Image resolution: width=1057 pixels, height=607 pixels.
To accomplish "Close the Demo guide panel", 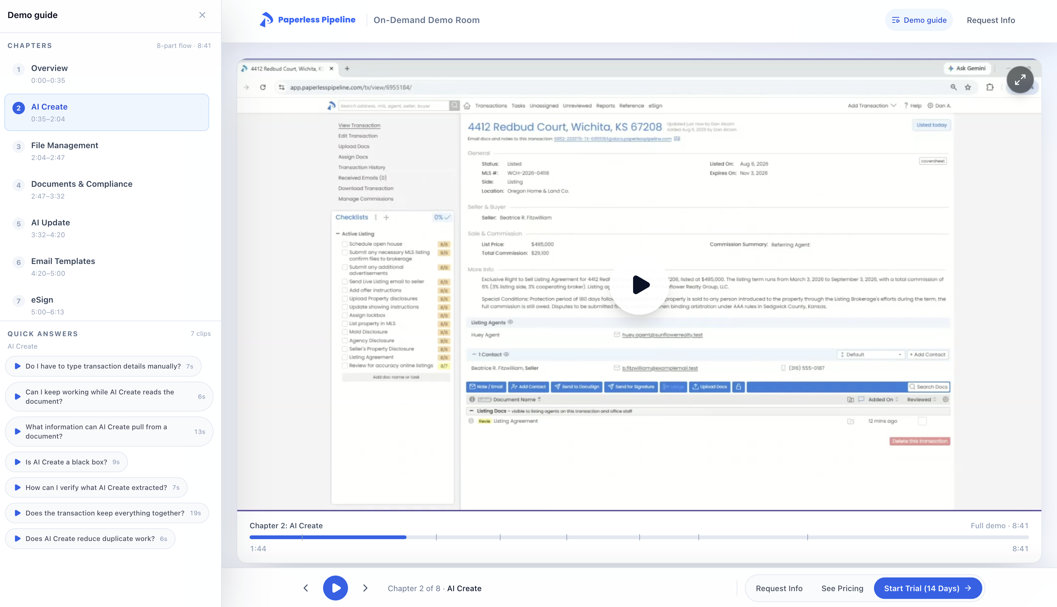I will 202,15.
